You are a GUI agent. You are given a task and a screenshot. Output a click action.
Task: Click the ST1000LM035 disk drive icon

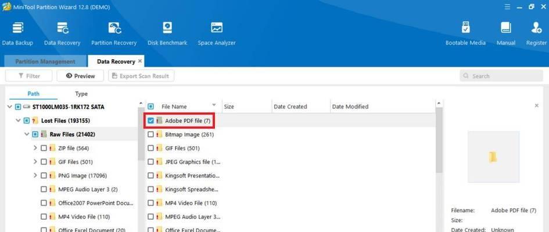coord(27,107)
